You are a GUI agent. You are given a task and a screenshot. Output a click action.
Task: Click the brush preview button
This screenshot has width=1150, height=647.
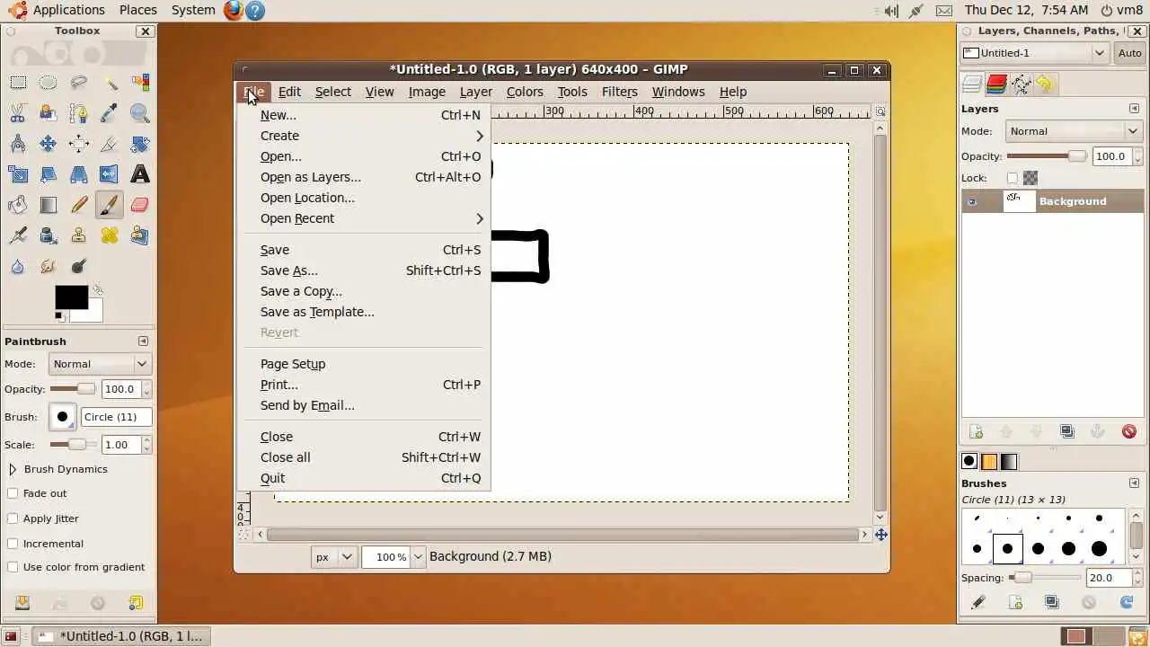coord(62,417)
